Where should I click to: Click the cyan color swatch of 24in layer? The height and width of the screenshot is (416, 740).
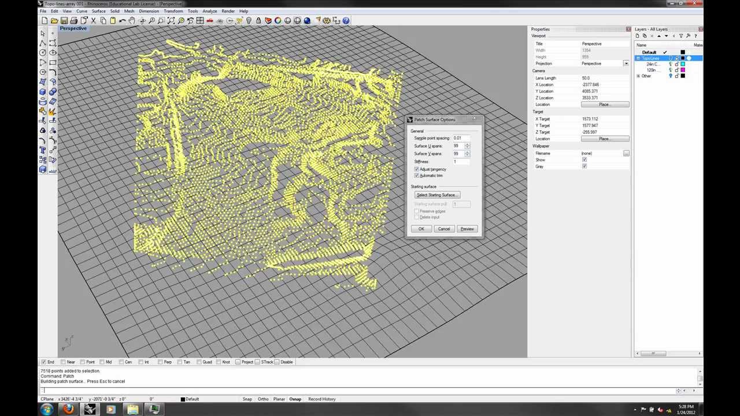683,64
